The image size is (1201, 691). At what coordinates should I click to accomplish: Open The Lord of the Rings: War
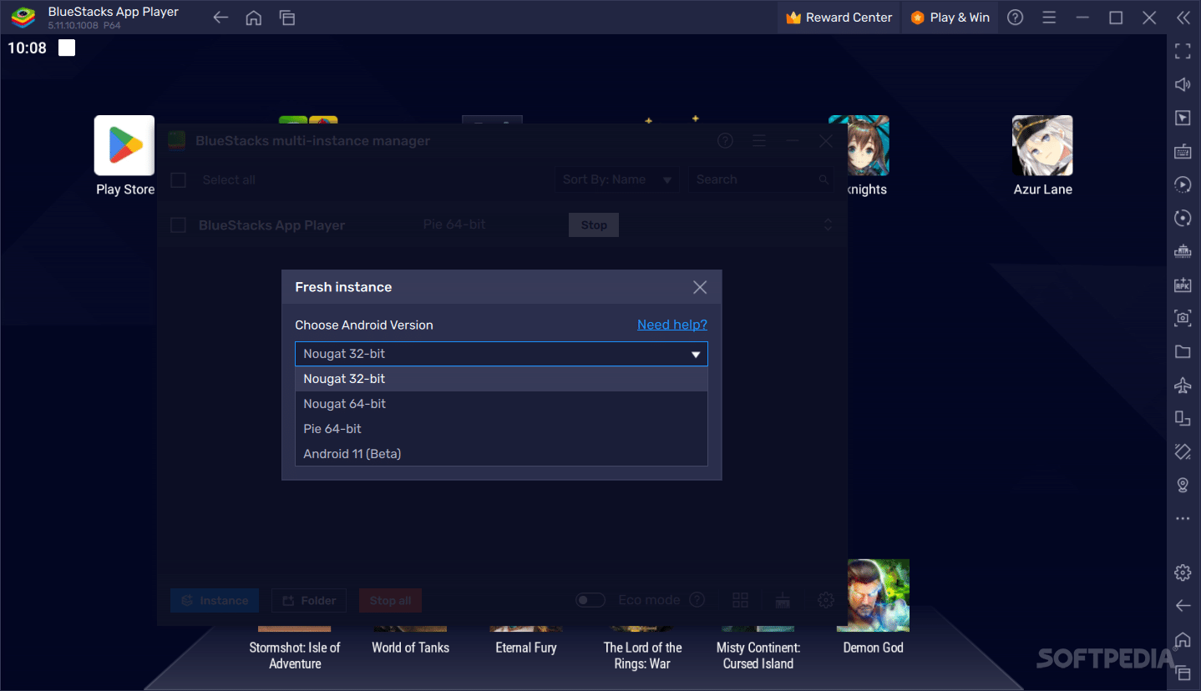click(x=643, y=656)
